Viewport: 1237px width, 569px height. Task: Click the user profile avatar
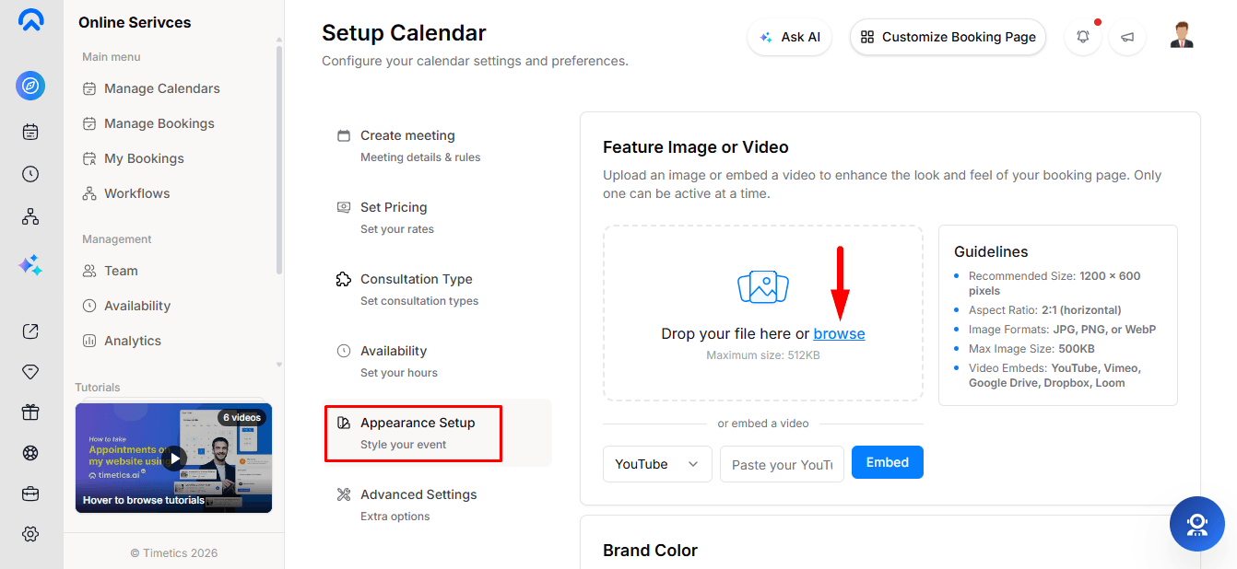(x=1182, y=36)
